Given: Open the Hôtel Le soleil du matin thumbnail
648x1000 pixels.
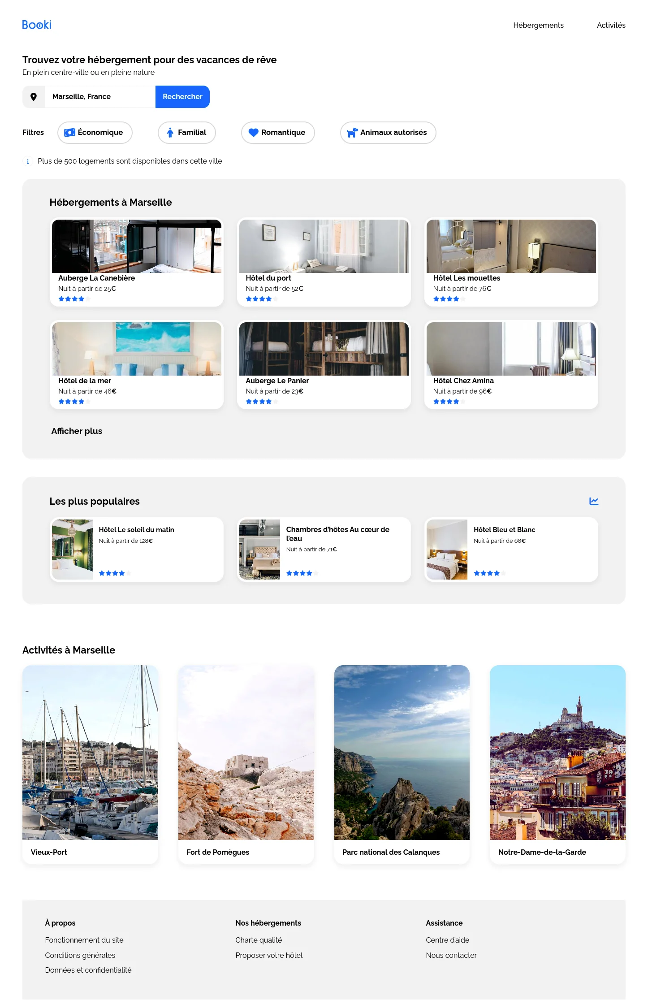Looking at the screenshot, I should click(x=72, y=550).
